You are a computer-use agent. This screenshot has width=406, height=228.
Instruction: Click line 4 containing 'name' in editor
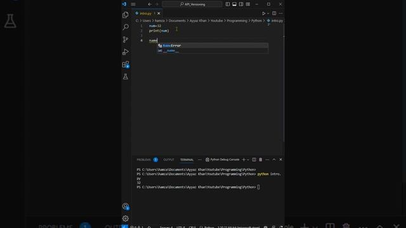click(154, 41)
